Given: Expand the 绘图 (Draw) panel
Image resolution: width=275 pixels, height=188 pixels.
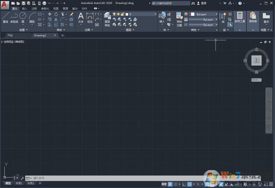Looking at the screenshot, I should (23, 30).
